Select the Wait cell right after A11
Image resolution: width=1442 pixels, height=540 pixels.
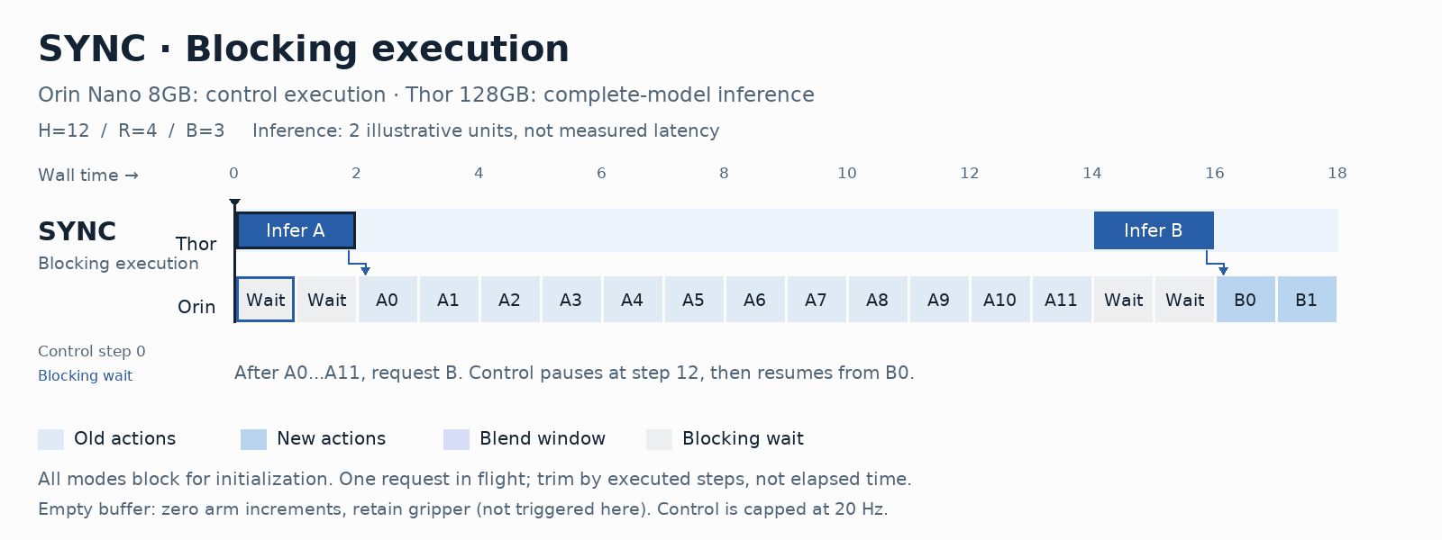tap(1123, 300)
